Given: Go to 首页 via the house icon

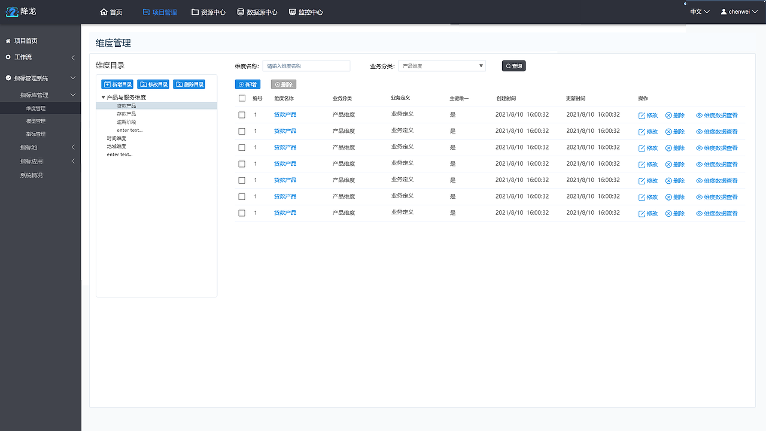Looking at the screenshot, I should click(104, 12).
